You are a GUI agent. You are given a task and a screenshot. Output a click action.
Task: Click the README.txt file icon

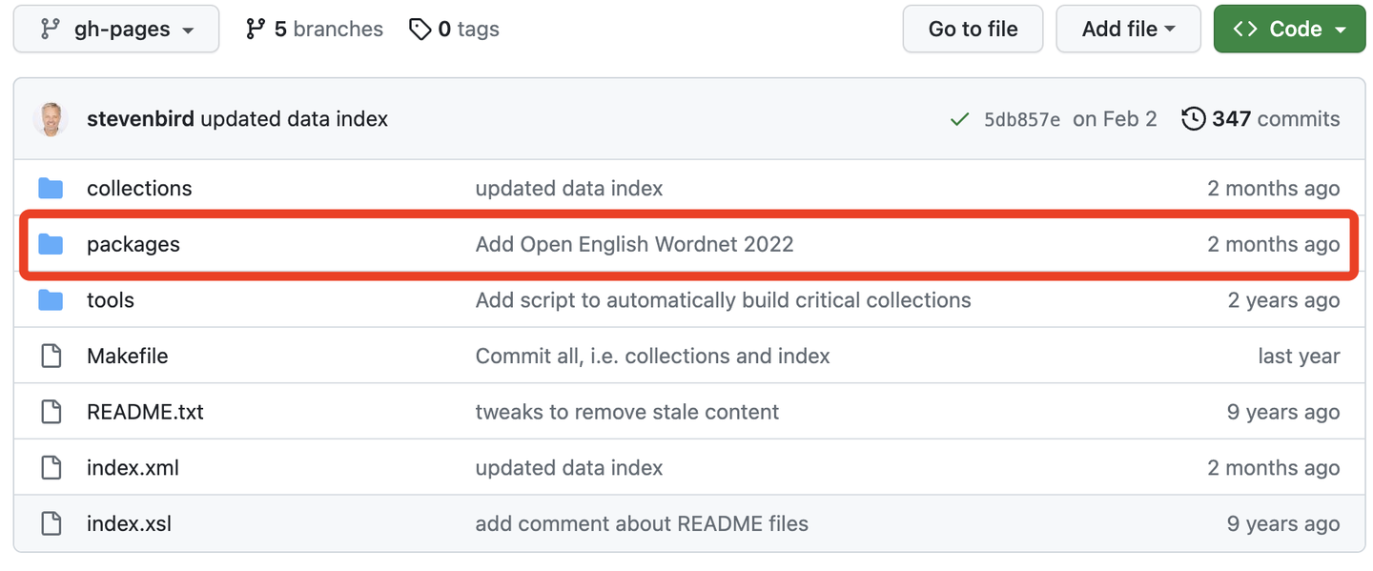click(x=51, y=413)
